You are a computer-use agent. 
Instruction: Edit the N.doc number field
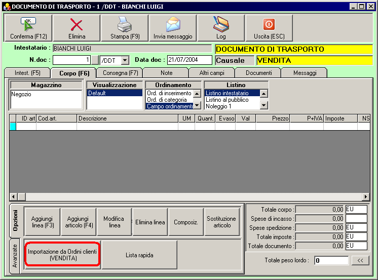pyautogui.click(x=71, y=60)
